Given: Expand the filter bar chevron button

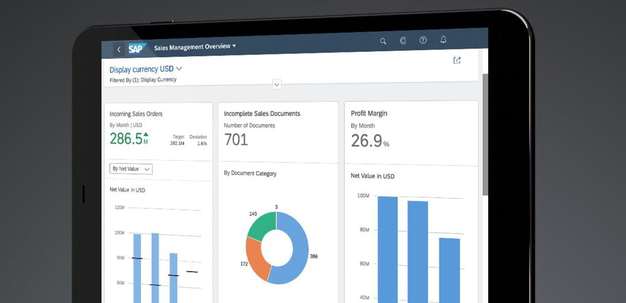Looking at the screenshot, I should coord(277,84).
